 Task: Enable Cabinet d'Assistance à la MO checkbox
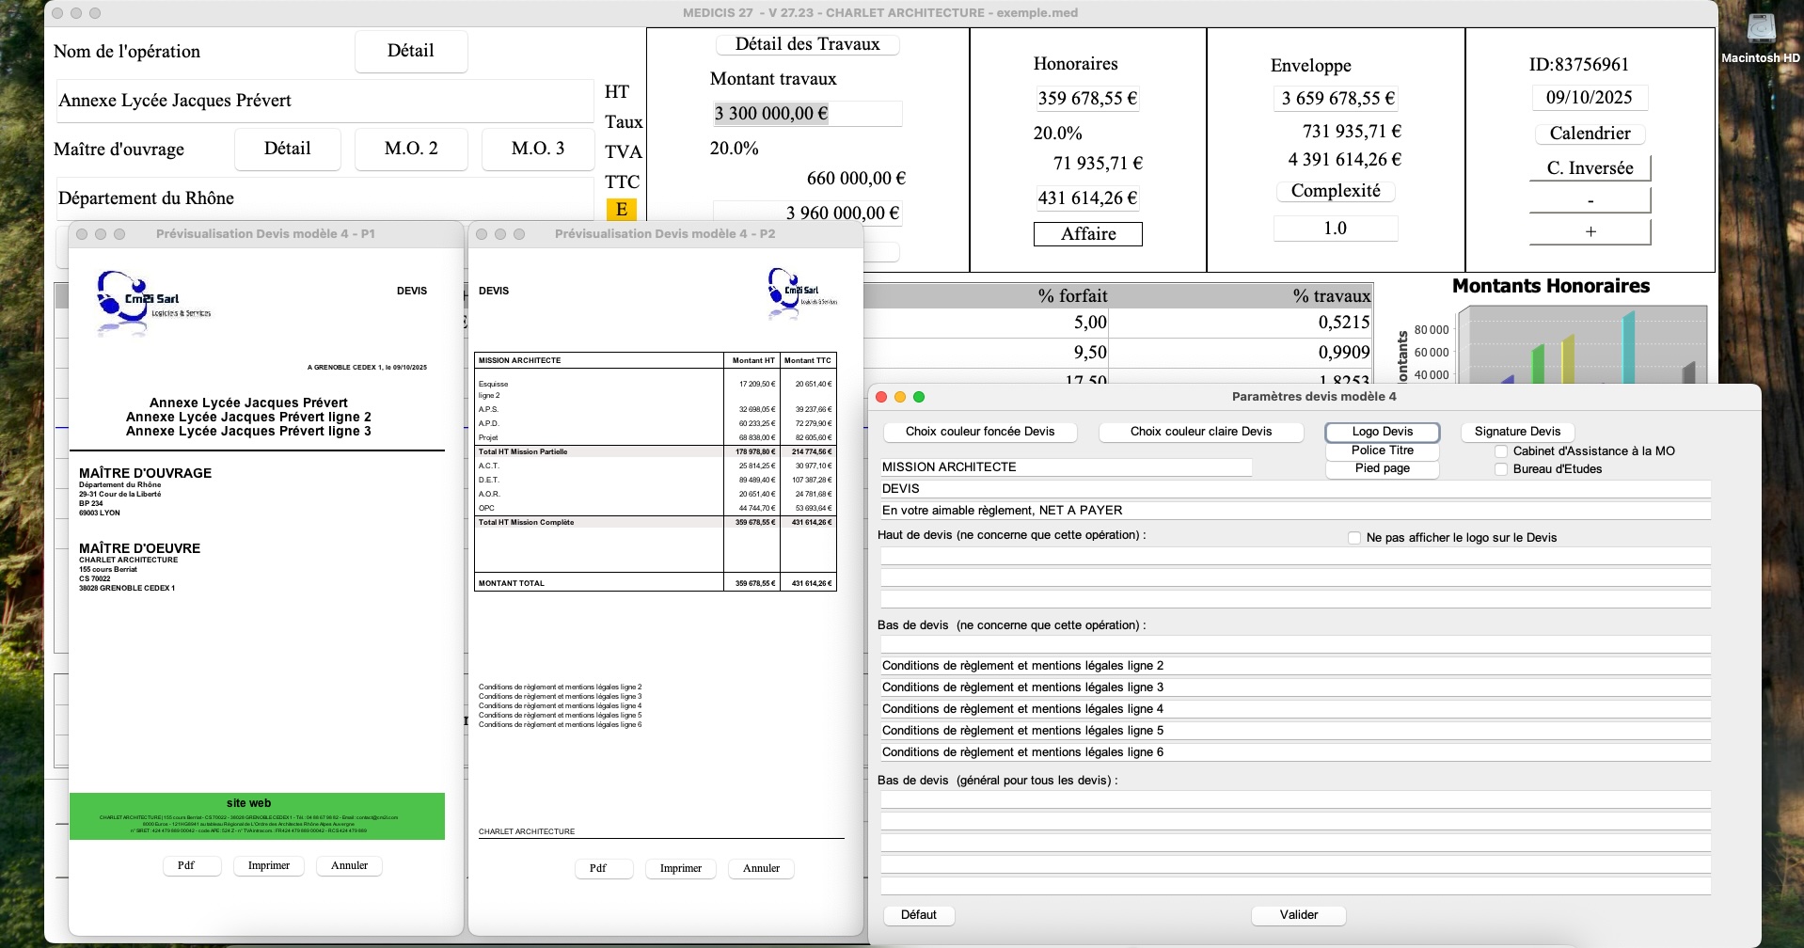1501,451
